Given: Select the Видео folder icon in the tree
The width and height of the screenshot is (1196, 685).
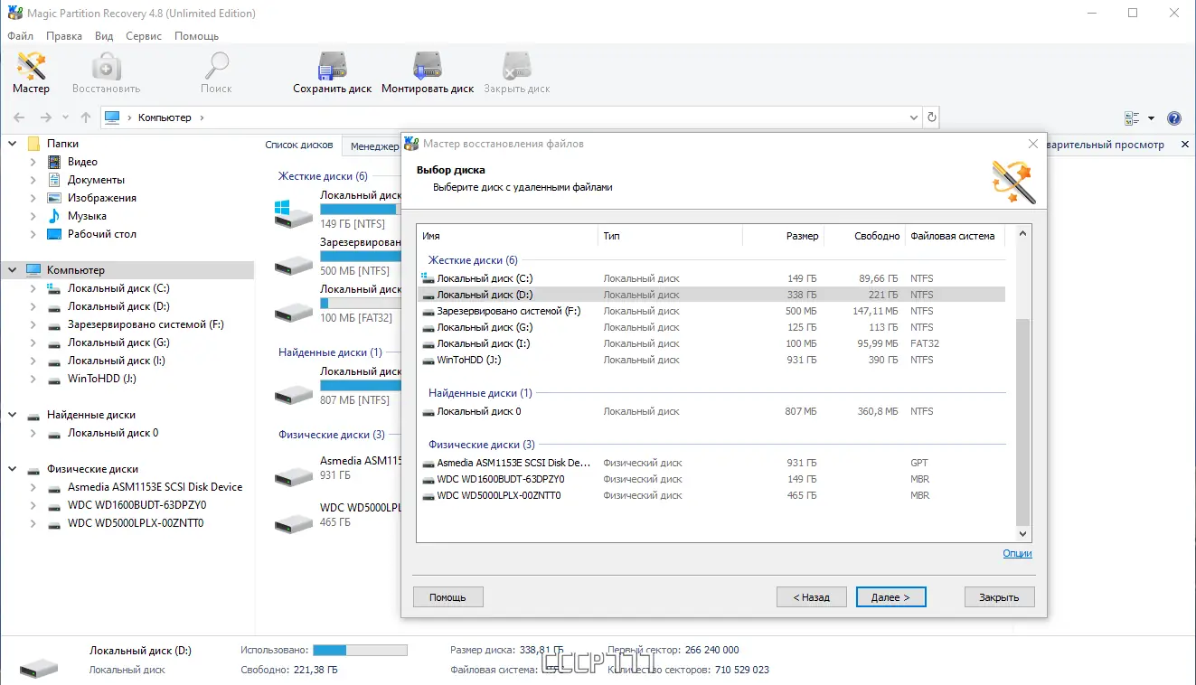Looking at the screenshot, I should (x=54, y=162).
